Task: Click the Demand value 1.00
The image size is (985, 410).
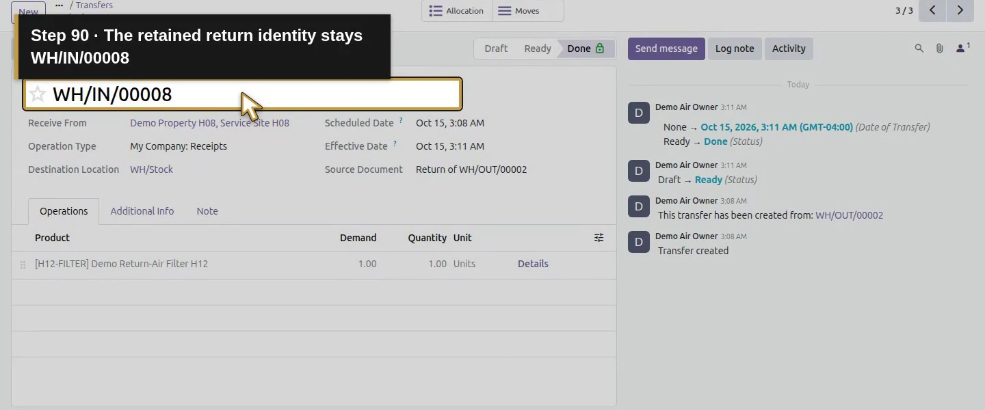Action: tap(367, 264)
